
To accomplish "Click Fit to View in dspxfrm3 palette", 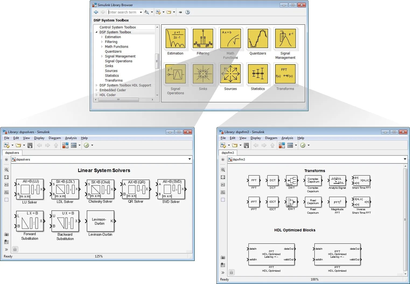I will [x=223, y=177].
